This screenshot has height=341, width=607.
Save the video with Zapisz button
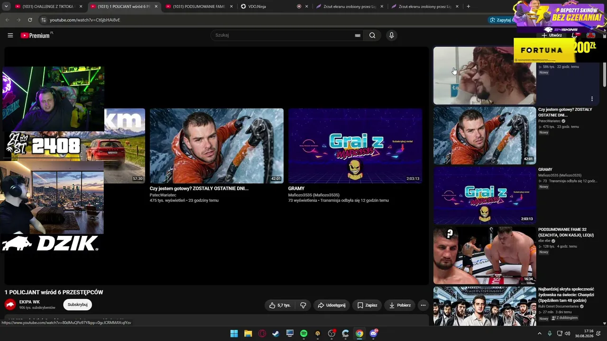pyautogui.click(x=367, y=305)
